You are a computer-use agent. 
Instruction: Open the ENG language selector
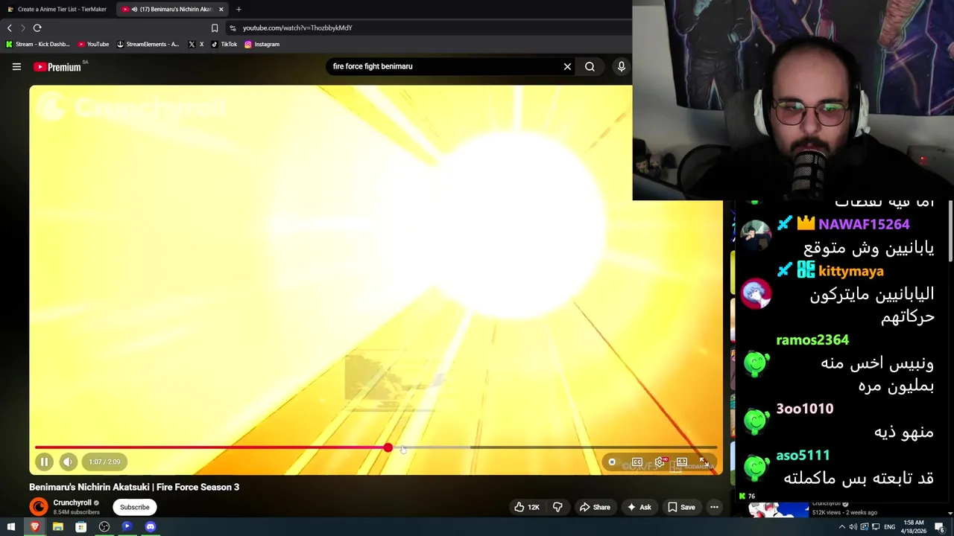click(x=889, y=526)
